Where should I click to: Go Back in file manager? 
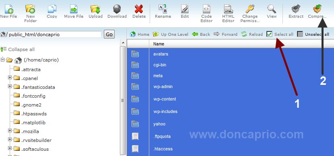[x=201, y=34]
